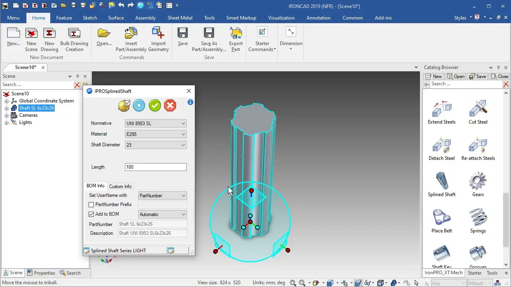Open the Starter Commands dropdown

pos(262,40)
